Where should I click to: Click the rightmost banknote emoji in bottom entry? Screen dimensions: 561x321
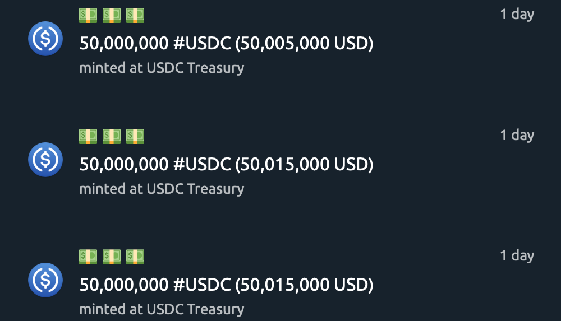(x=135, y=257)
